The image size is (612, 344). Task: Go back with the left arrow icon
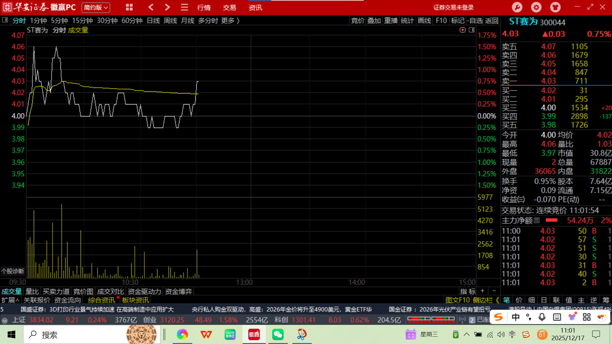pyautogui.click(x=151, y=7)
